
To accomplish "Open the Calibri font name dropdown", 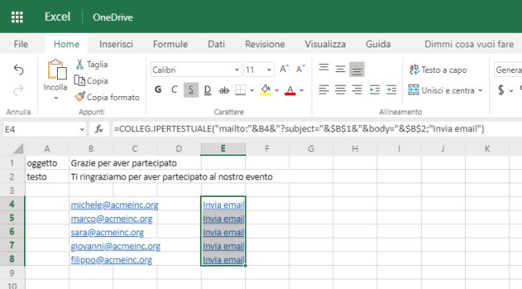I will tap(237, 70).
